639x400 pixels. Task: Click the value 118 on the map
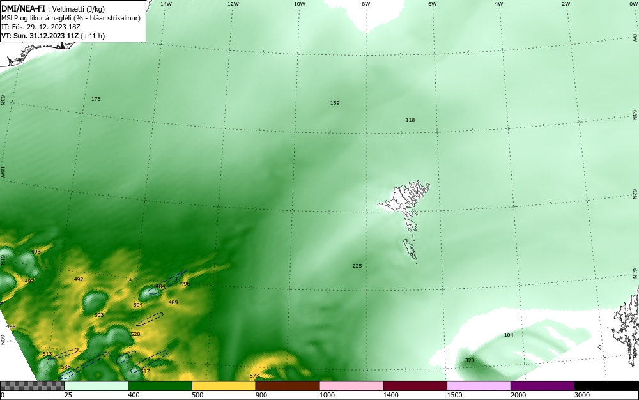pos(410,120)
